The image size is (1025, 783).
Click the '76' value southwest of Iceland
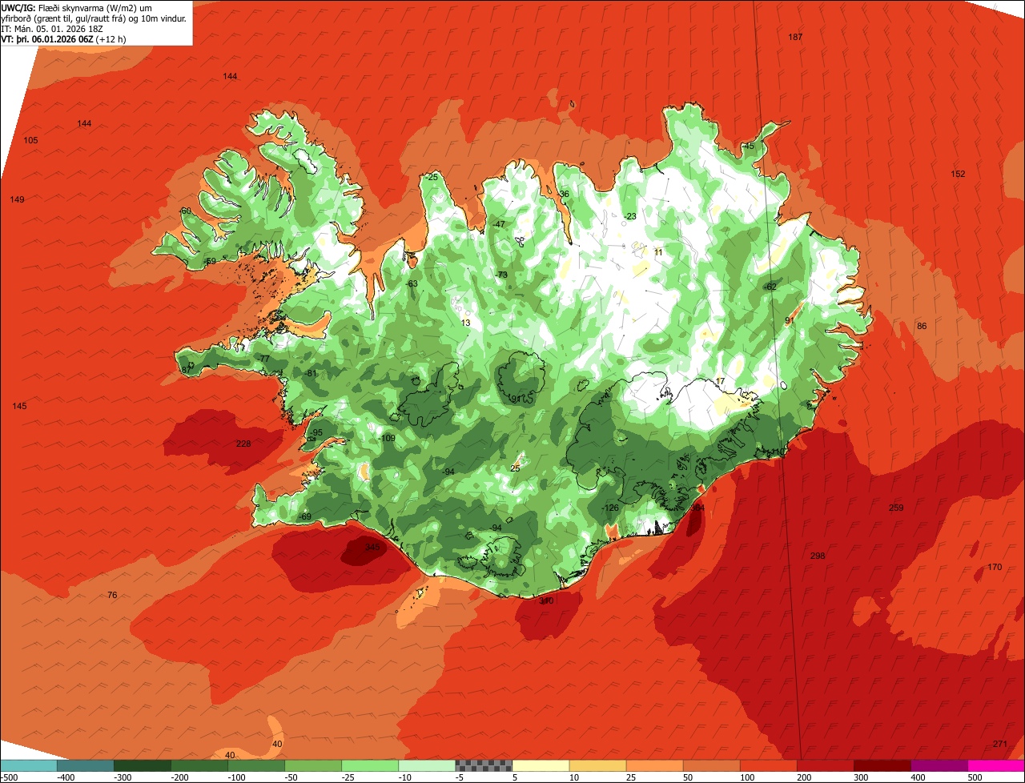pos(112,596)
